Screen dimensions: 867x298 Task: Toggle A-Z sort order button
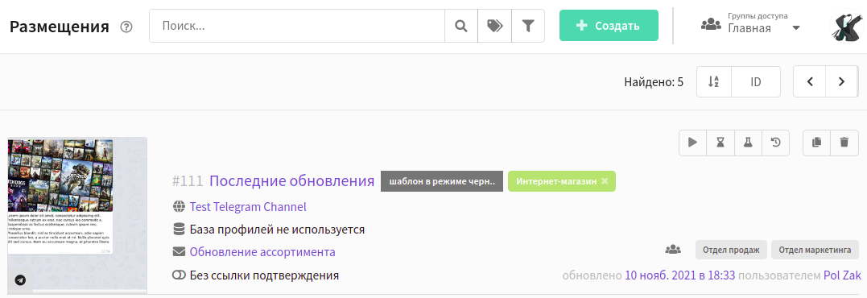pyautogui.click(x=714, y=82)
